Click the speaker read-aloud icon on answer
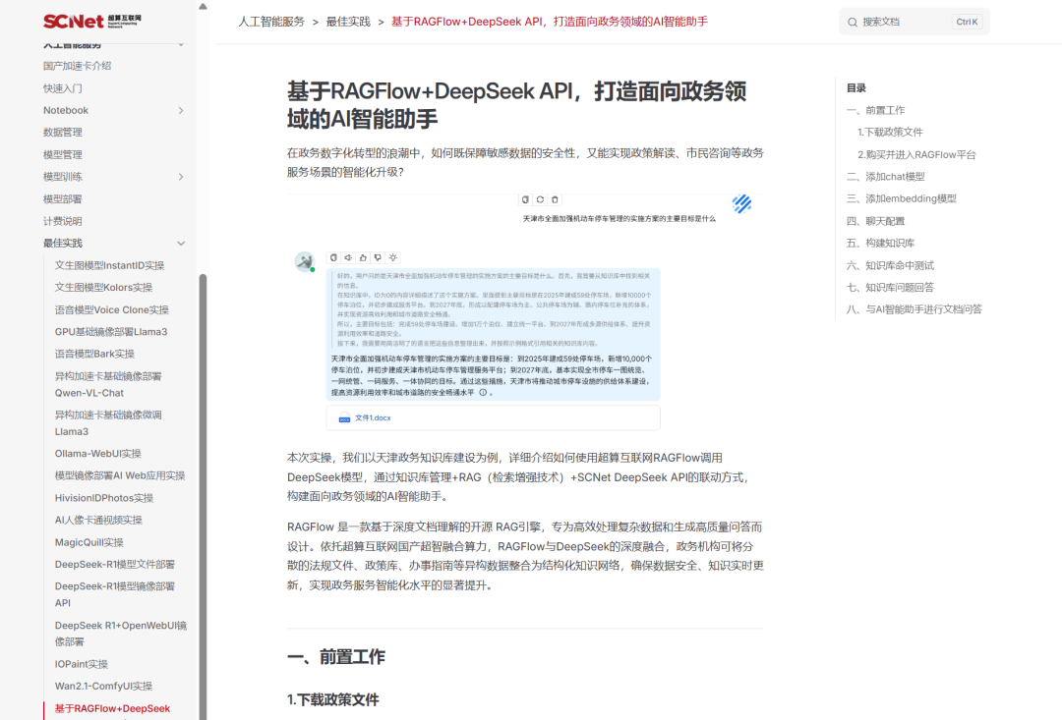Screen dimensions: 1062x720 tap(348, 257)
